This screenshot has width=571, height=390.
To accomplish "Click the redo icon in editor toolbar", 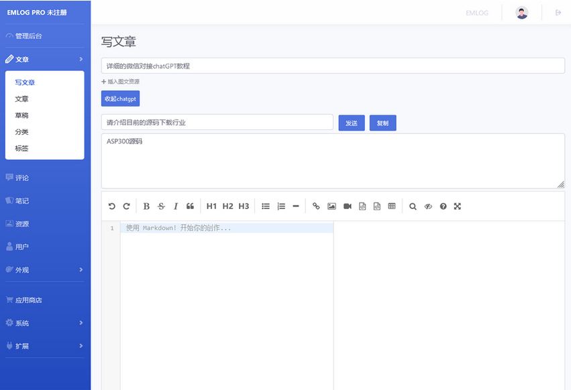I will click(x=126, y=206).
